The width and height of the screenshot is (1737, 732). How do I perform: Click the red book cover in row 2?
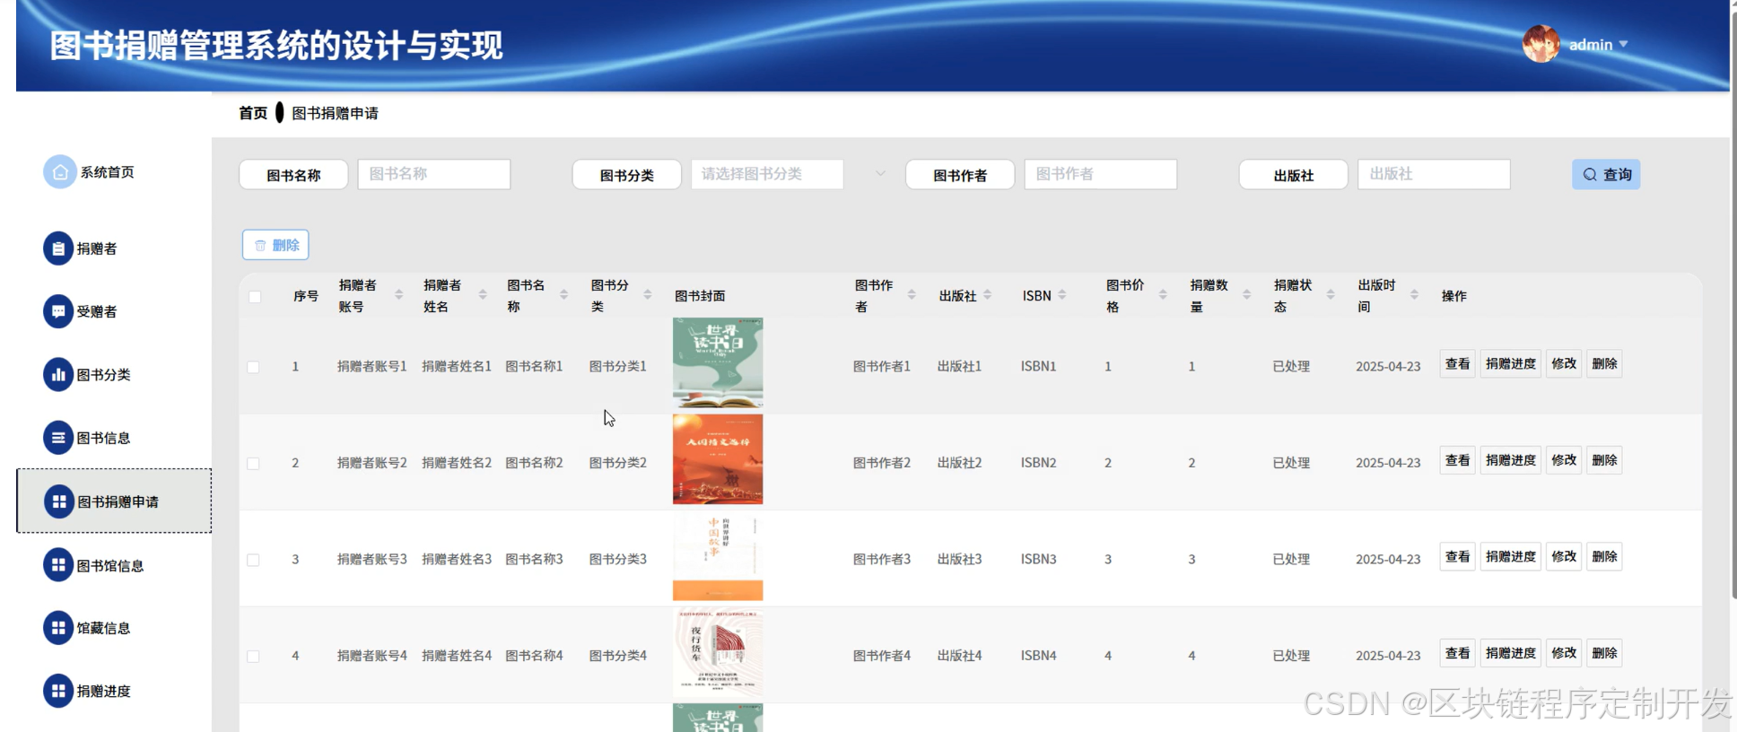pyautogui.click(x=718, y=459)
